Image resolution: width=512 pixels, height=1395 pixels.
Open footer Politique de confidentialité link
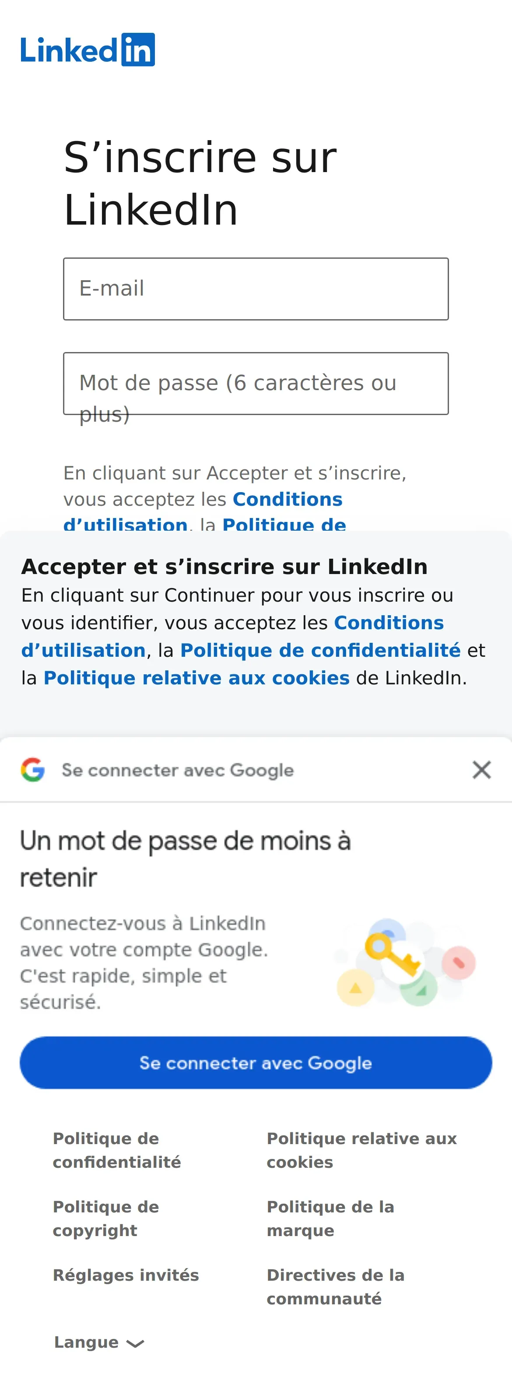click(116, 1150)
